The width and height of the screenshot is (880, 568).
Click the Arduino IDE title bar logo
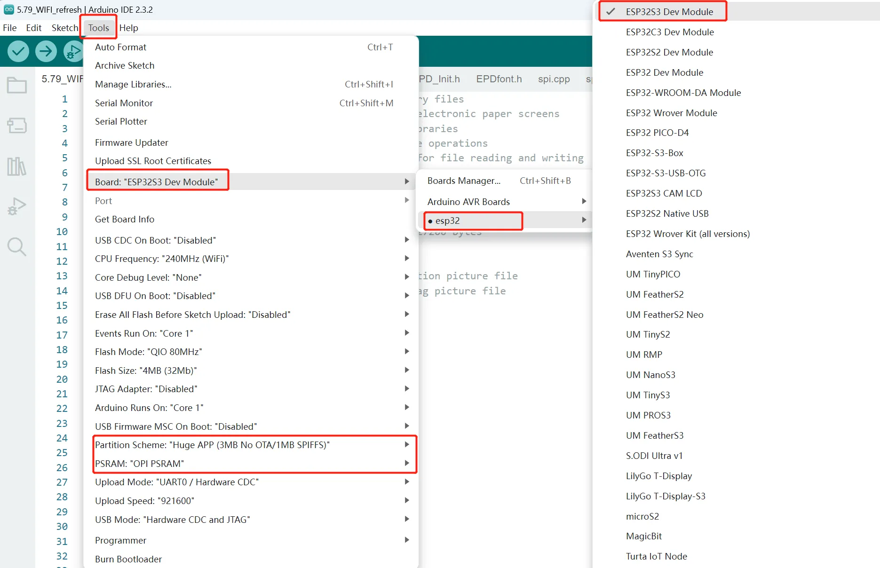[x=9, y=9]
